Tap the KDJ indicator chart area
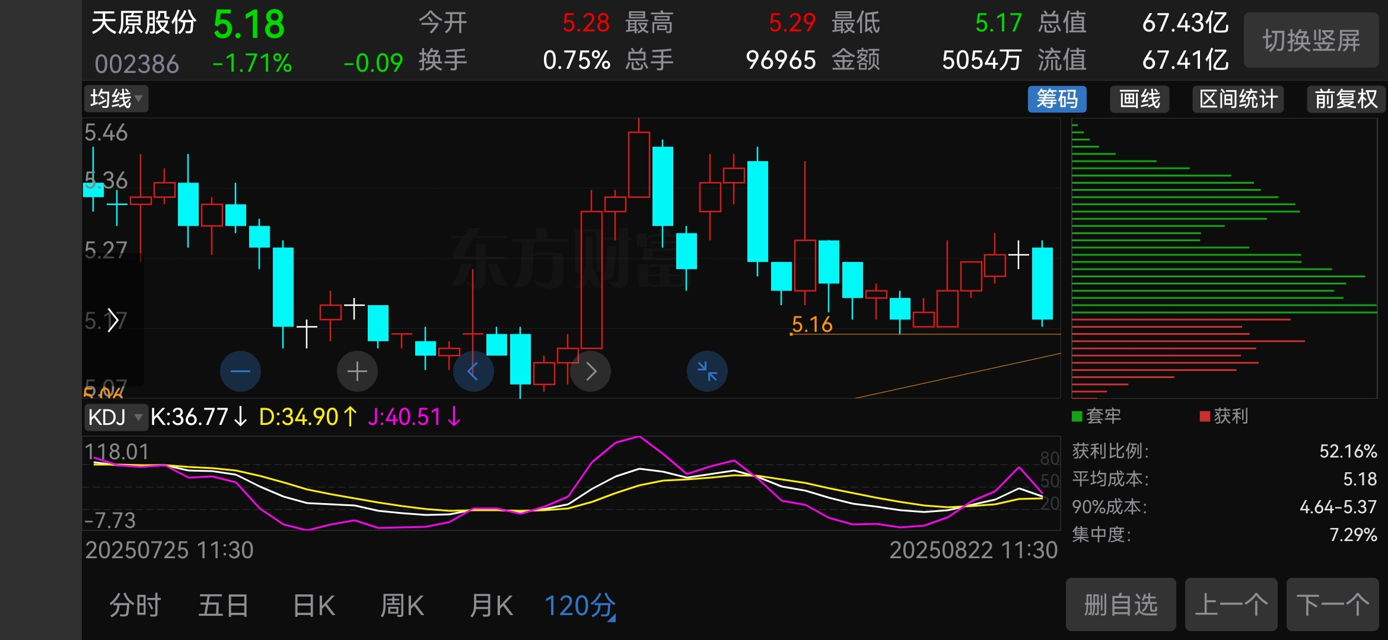The height and width of the screenshot is (640, 1388). coord(571,483)
